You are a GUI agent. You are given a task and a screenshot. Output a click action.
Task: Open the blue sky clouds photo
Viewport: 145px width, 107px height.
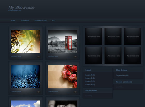click(26, 104)
